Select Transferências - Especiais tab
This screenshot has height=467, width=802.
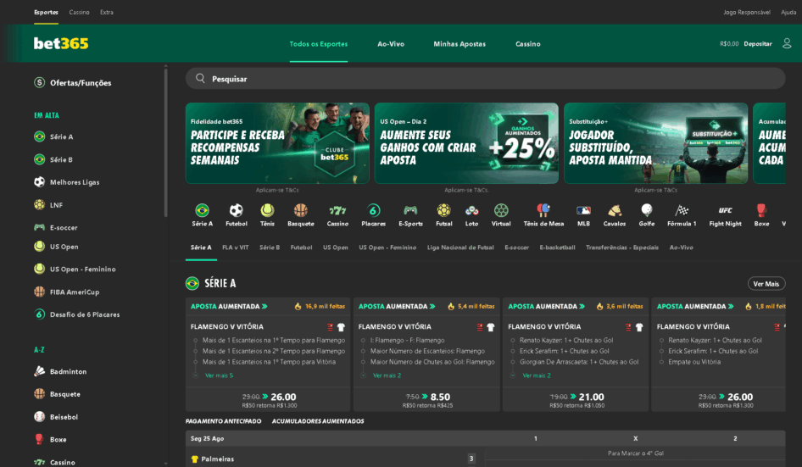point(622,247)
